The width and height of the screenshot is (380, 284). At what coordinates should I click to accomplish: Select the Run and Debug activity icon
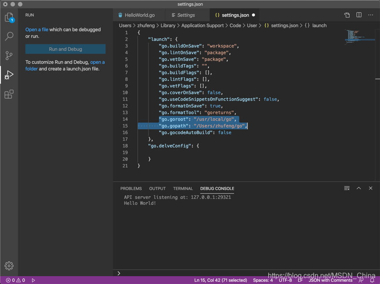pos(9,75)
